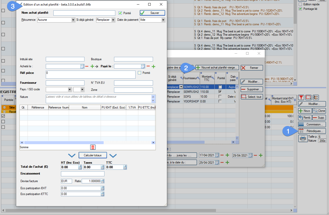This screenshot has width=329, height=215.
Task: Open calculator icon in Eco participation €HT field
Action: 102,188
